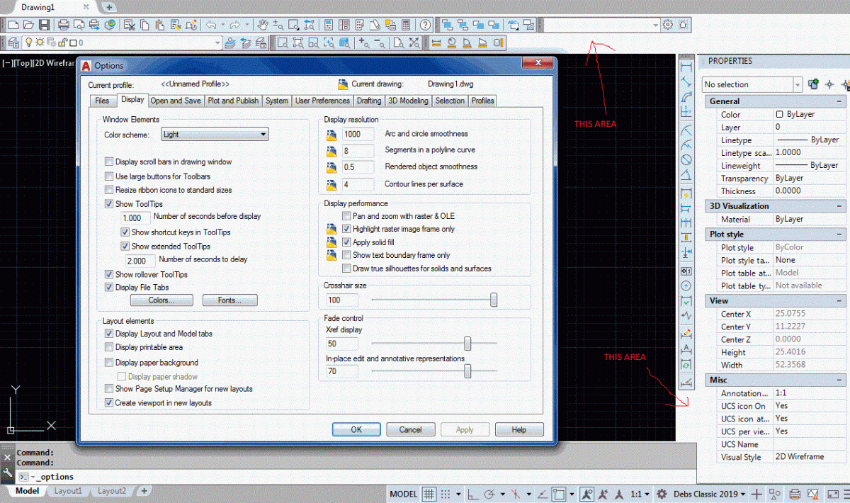Select the Pan hand tool

[262, 25]
